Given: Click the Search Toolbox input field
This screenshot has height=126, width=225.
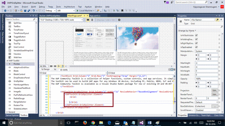Looking at the screenshot, I should pos(19,19).
